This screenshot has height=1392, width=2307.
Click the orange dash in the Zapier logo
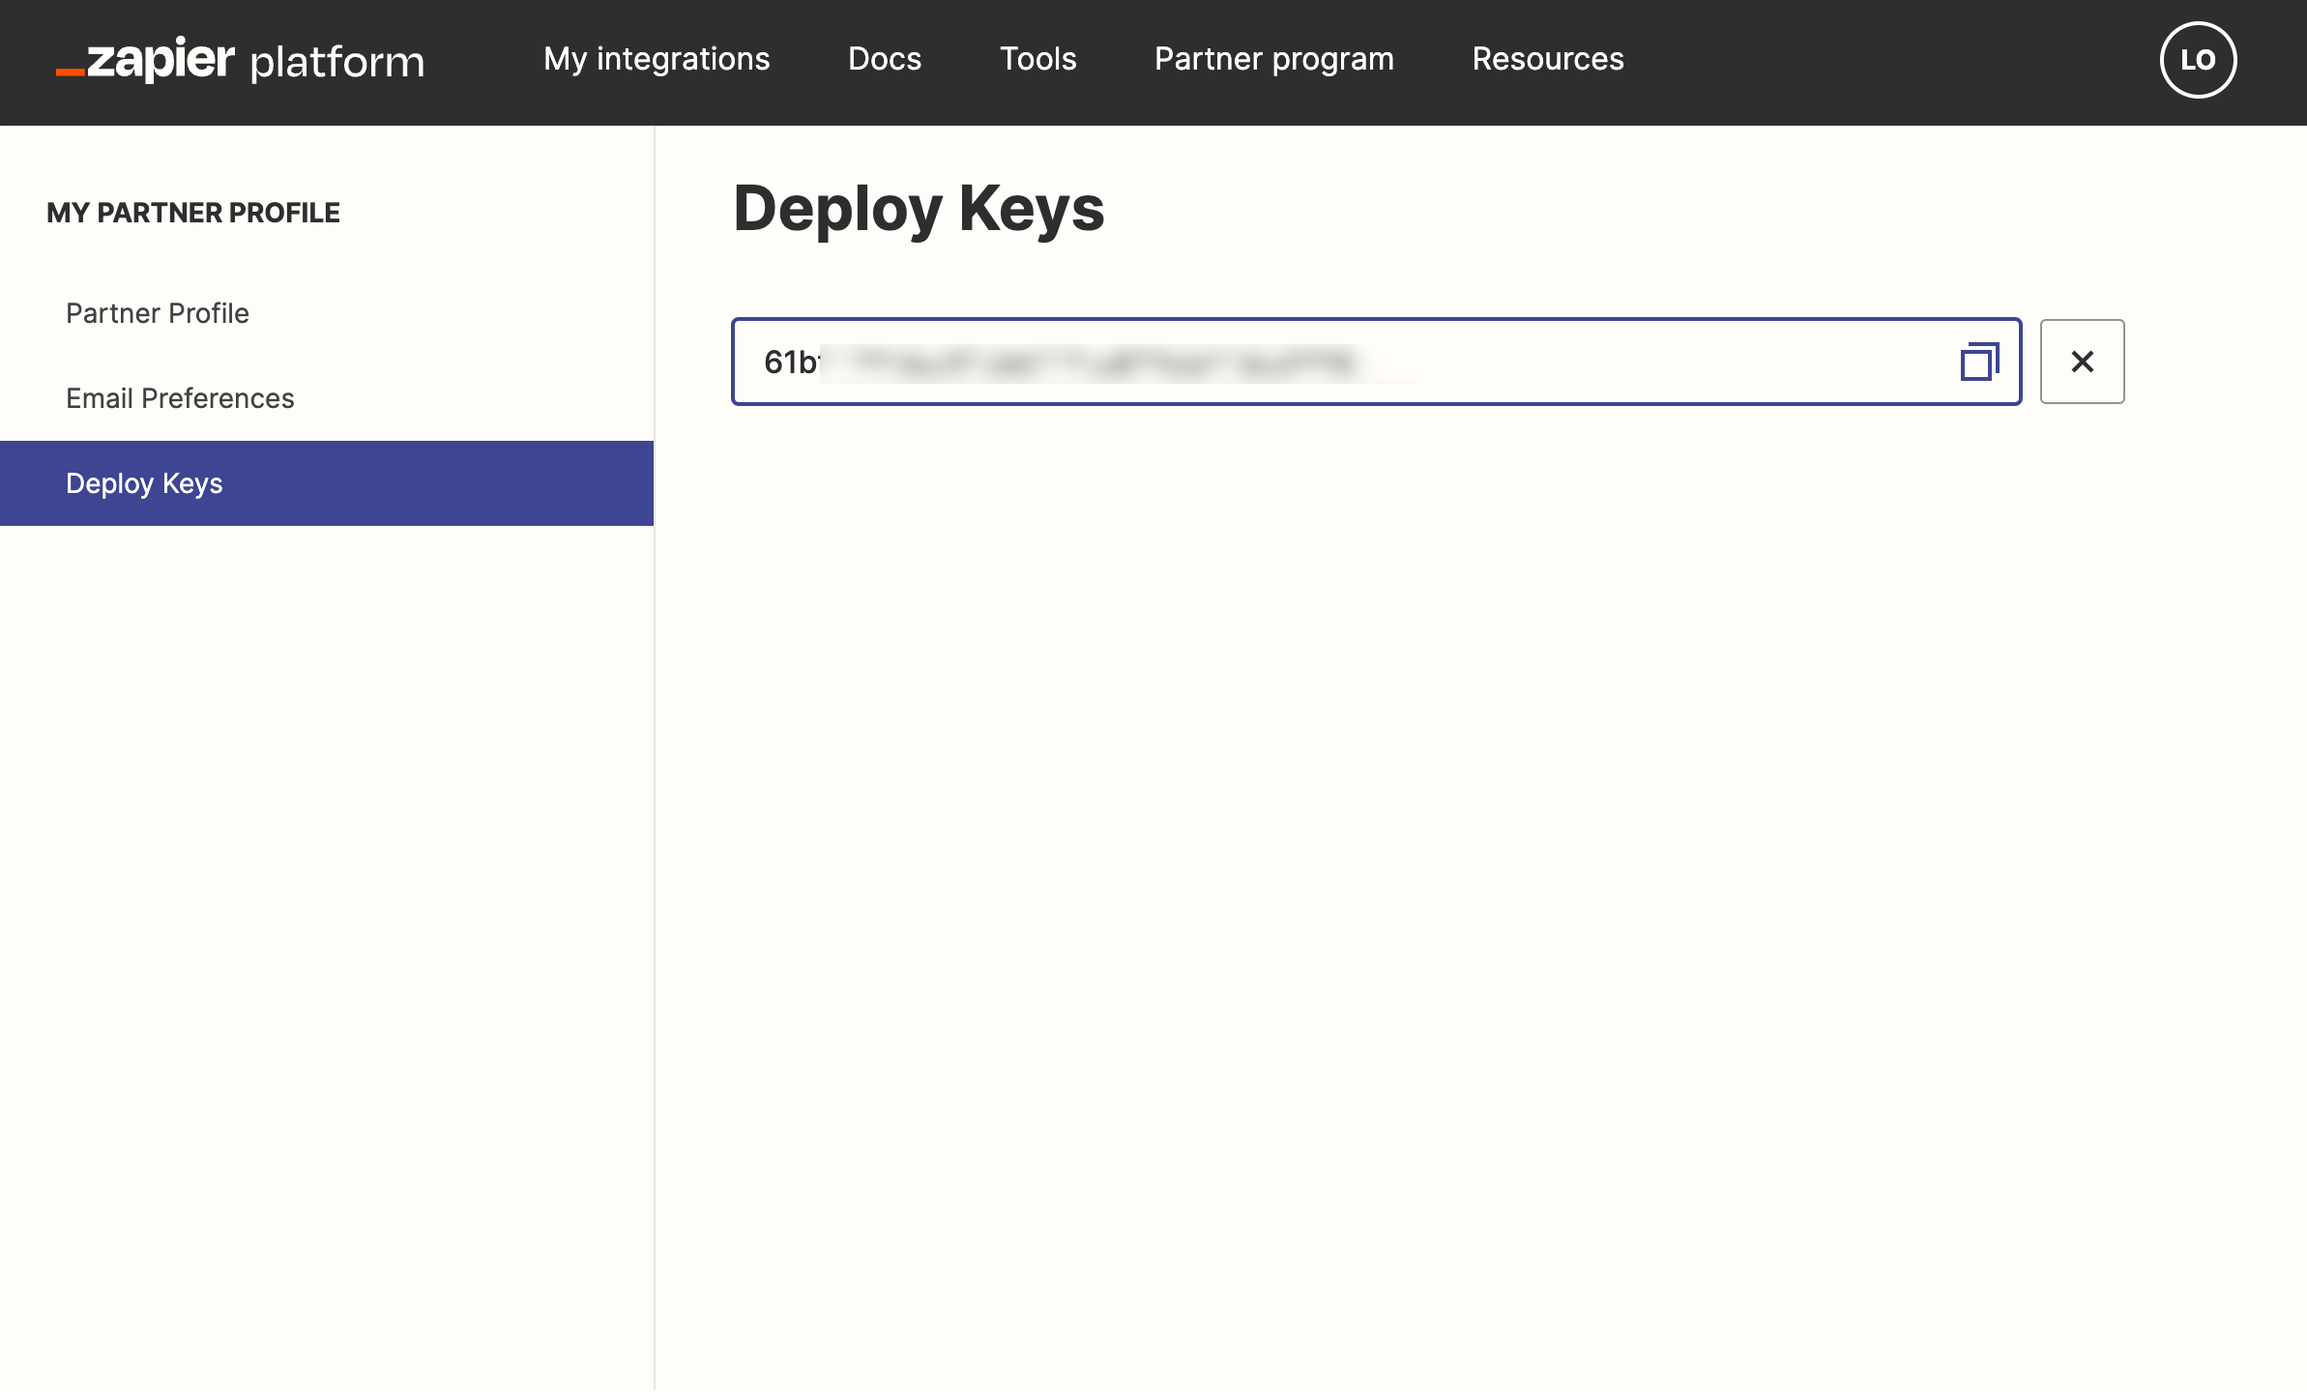tap(70, 72)
